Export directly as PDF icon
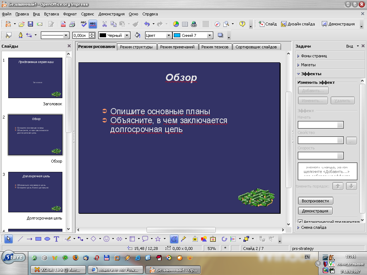Image resolution: width=367 pixels, height=275 pixels. pos(63,24)
